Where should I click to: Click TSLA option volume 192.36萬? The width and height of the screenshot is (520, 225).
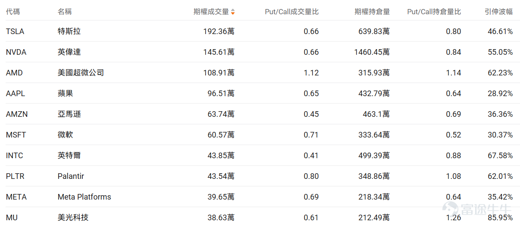(219, 31)
